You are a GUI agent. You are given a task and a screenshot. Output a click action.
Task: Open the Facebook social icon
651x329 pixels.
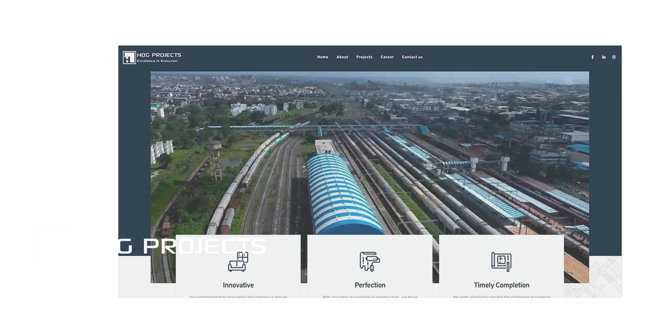(592, 57)
